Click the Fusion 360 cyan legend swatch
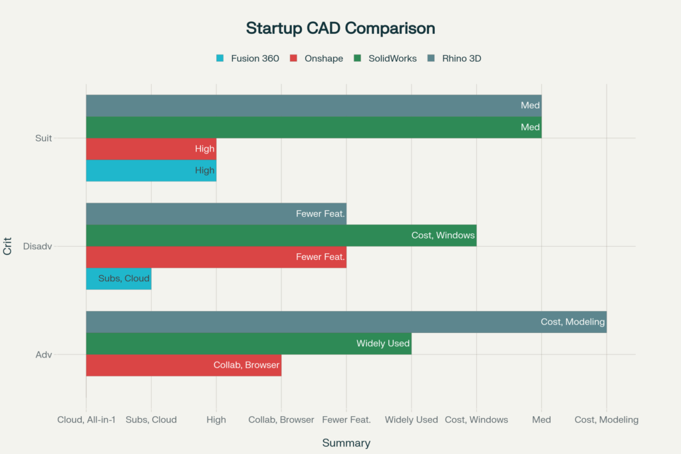This screenshot has height=454, width=681. [x=220, y=58]
